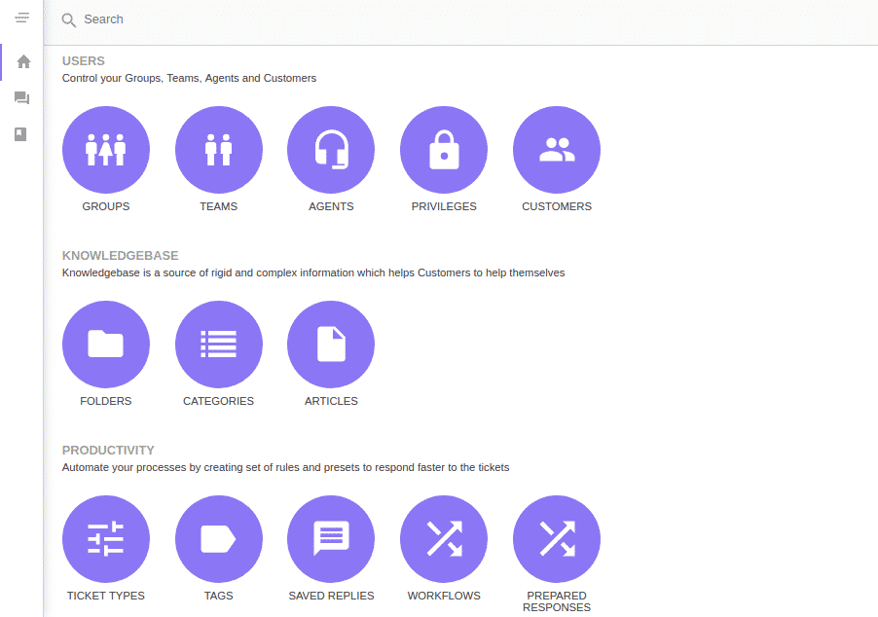Click the Search input field
878x617 pixels.
click(x=389, y=19)
